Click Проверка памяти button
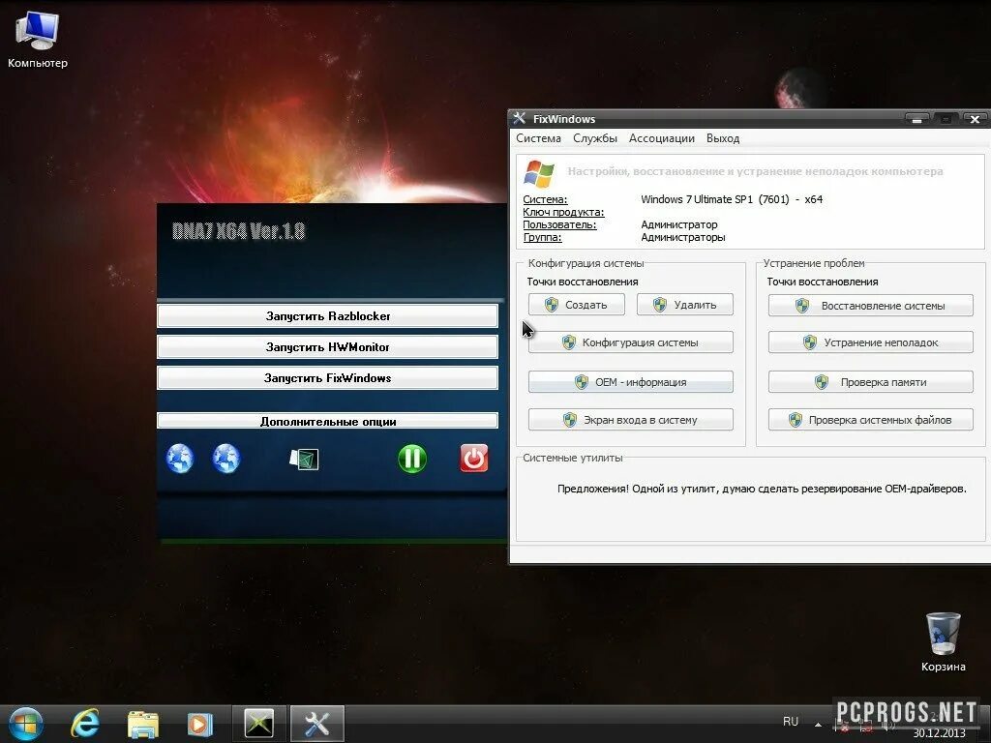Screen dimensions: 991x743 [x=870, y=381]
